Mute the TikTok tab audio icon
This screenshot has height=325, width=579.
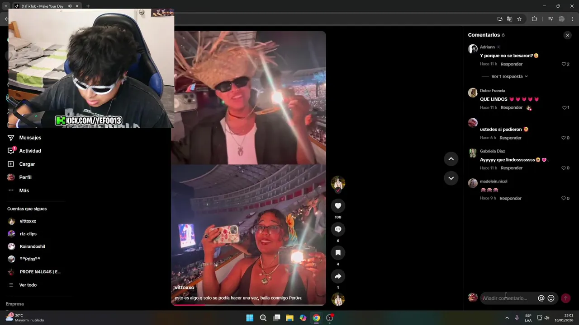coord(70,6)
